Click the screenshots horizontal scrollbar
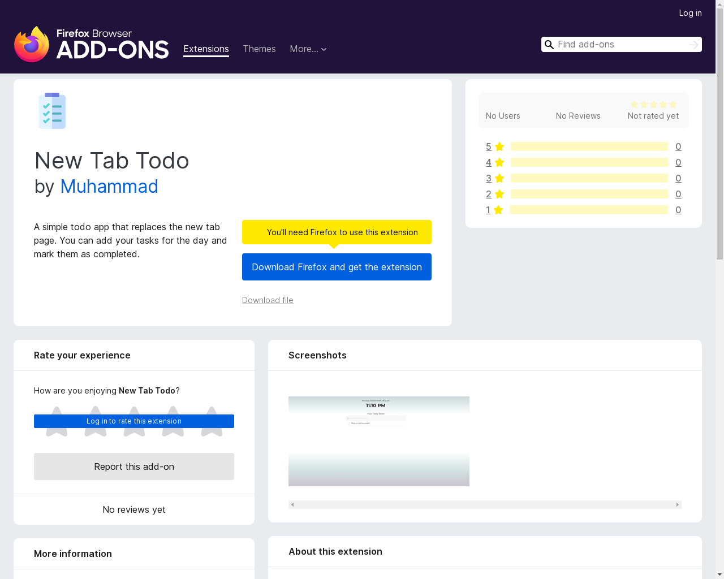Image resolution: width=724 pixels, height=579 pixels. [485, 504]
